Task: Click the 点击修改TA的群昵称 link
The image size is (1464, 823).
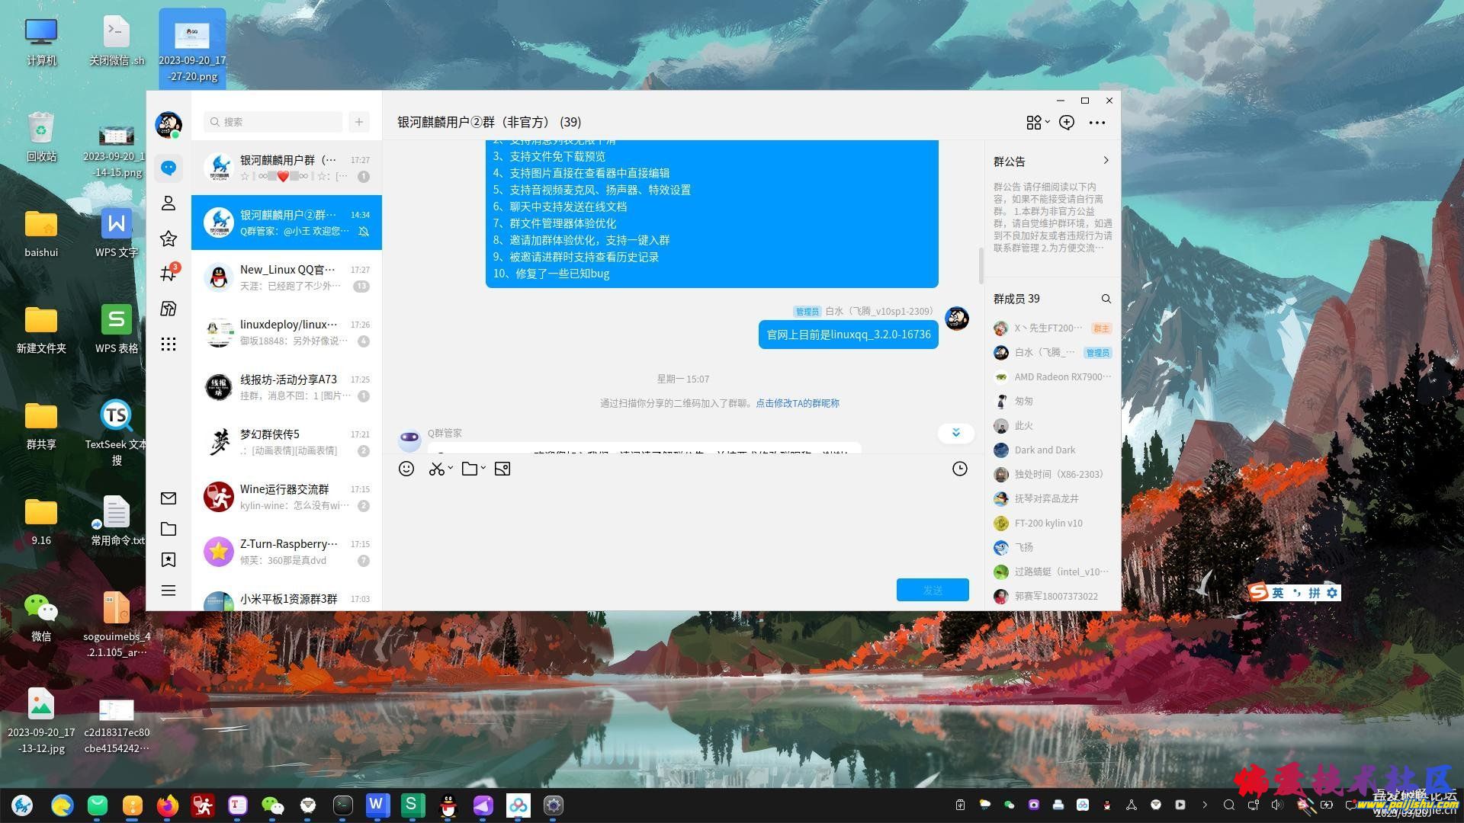Action: (797, 403)
